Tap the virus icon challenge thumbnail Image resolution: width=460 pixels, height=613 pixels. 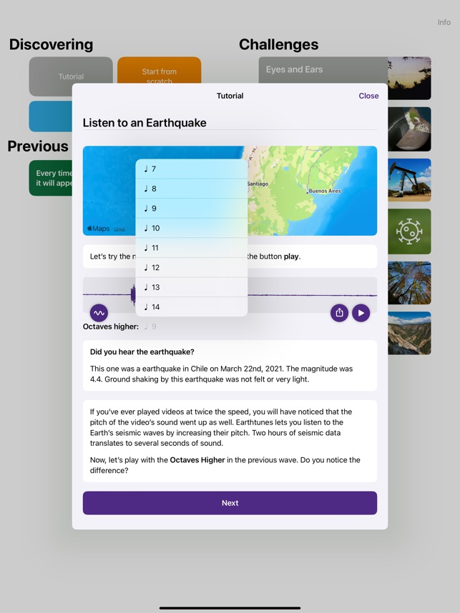click(x=409, y=231)
